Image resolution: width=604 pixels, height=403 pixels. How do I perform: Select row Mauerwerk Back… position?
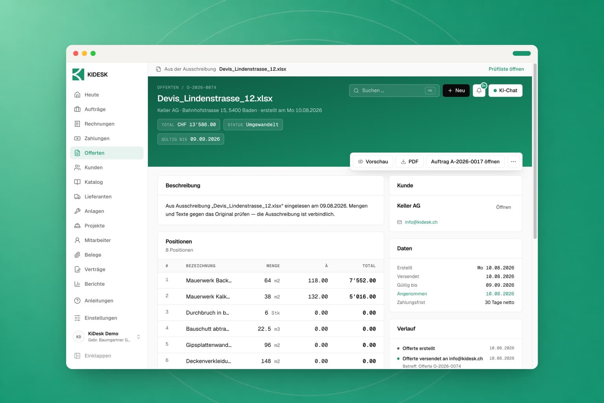point(271,281)
